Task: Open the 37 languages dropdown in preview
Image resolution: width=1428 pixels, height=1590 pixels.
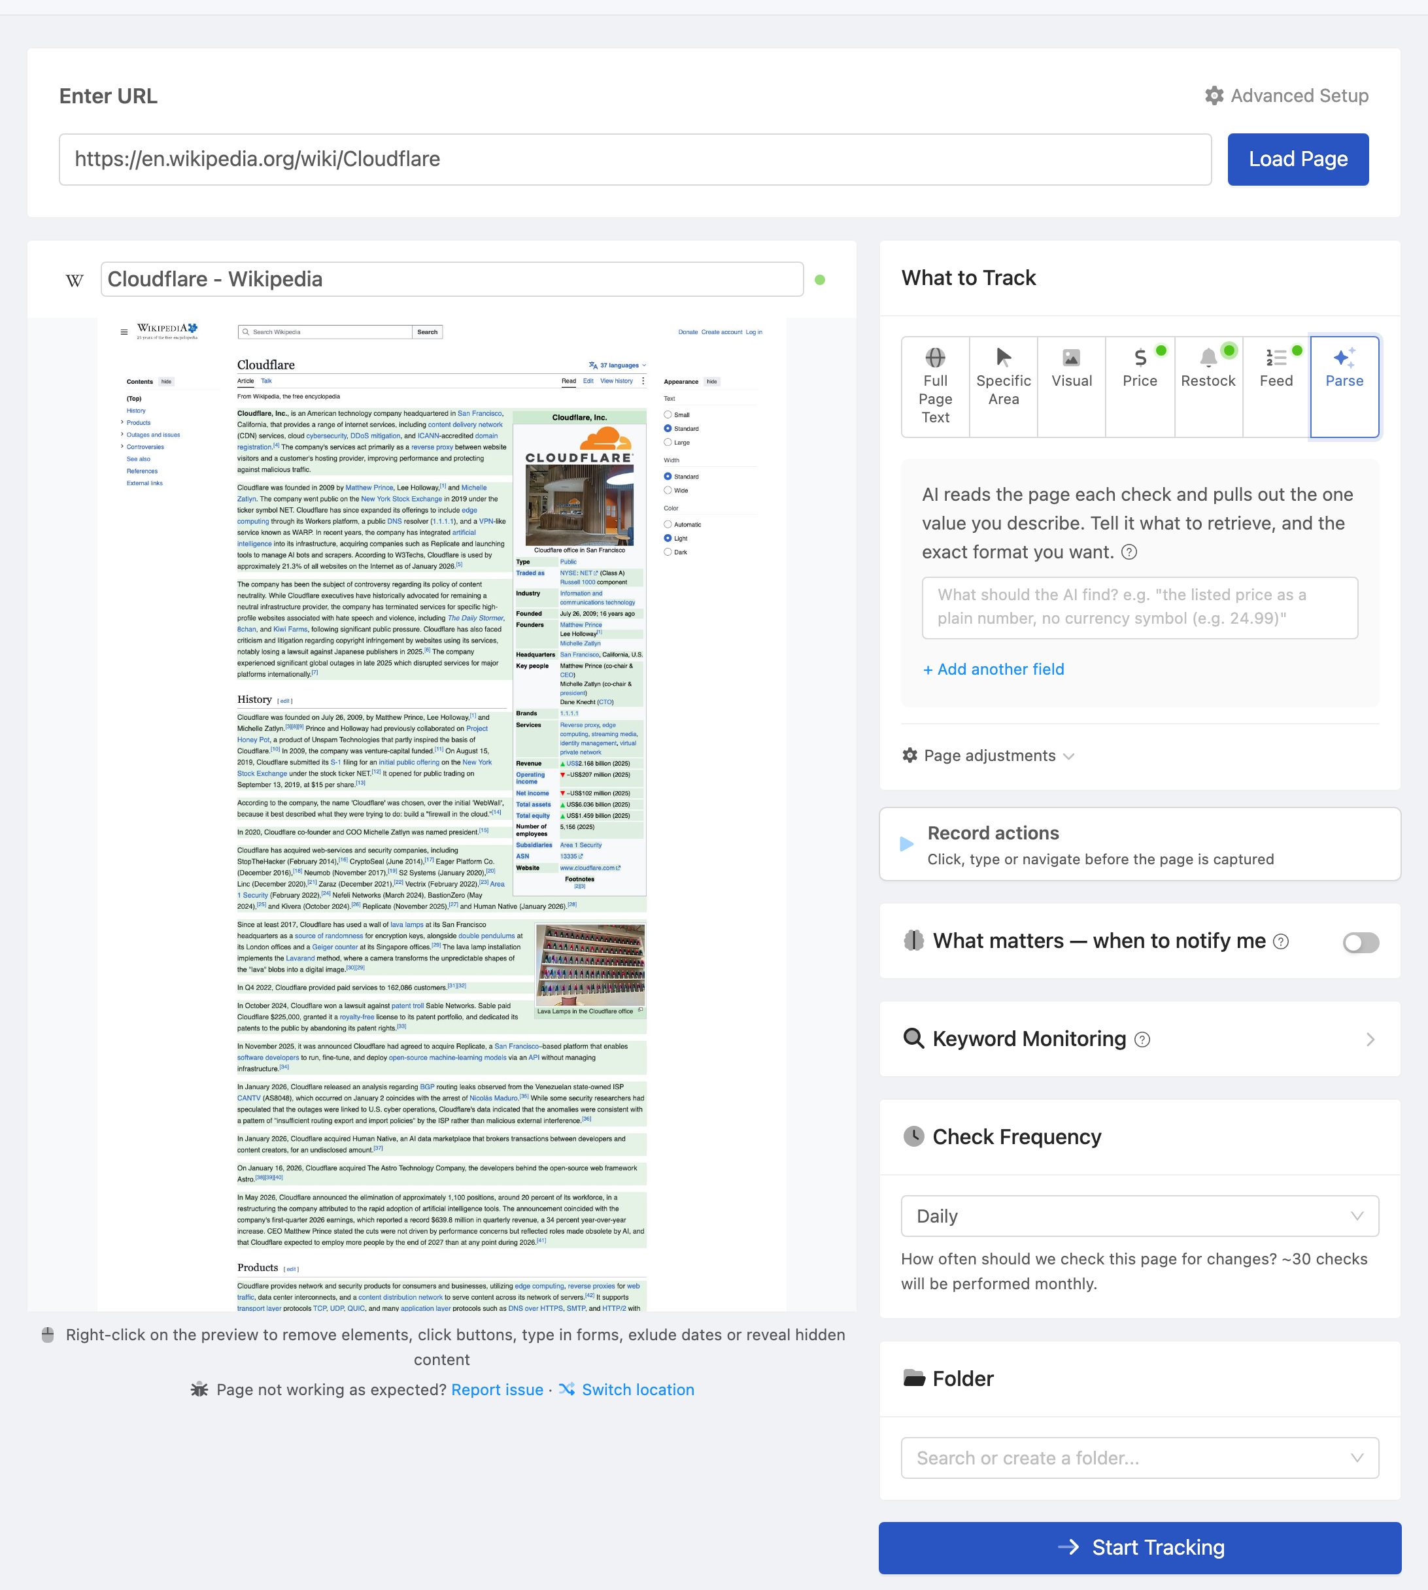Action: point(617,365)
